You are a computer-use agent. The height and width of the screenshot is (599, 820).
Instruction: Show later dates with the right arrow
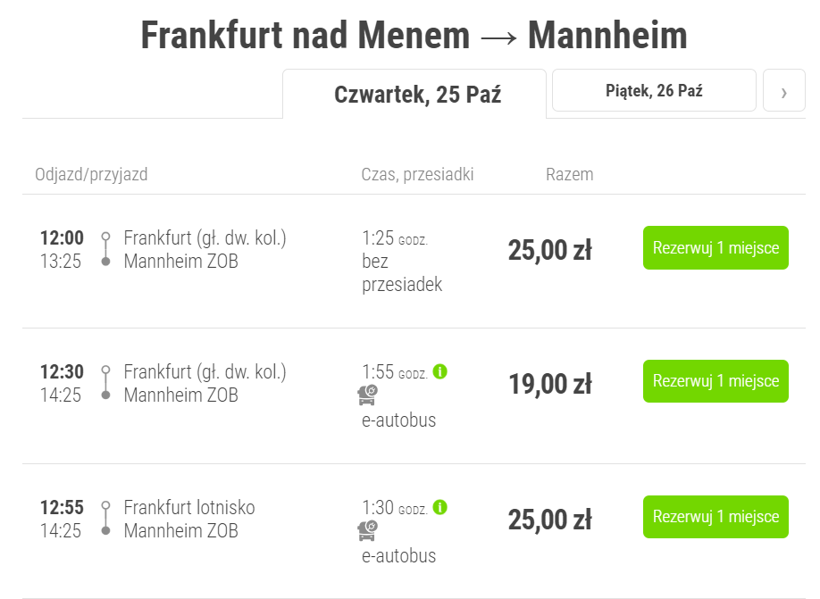(x=784, y=90)
